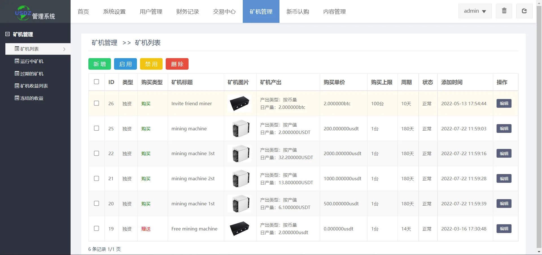Go to the 交易中心 top menu
Screen dimensions: 542x255
click(224, 12)
